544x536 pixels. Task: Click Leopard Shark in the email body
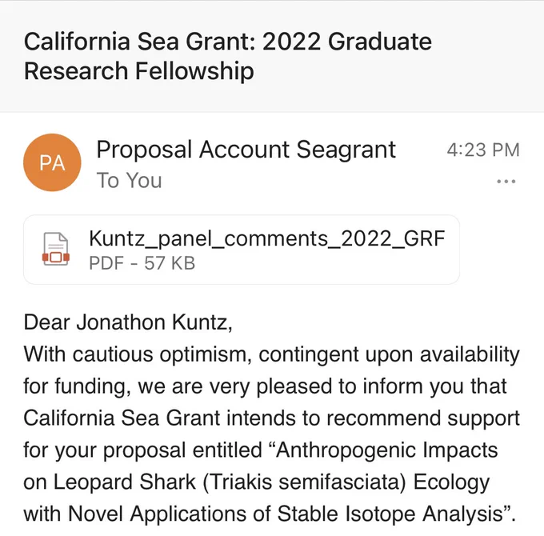point(124,482)
